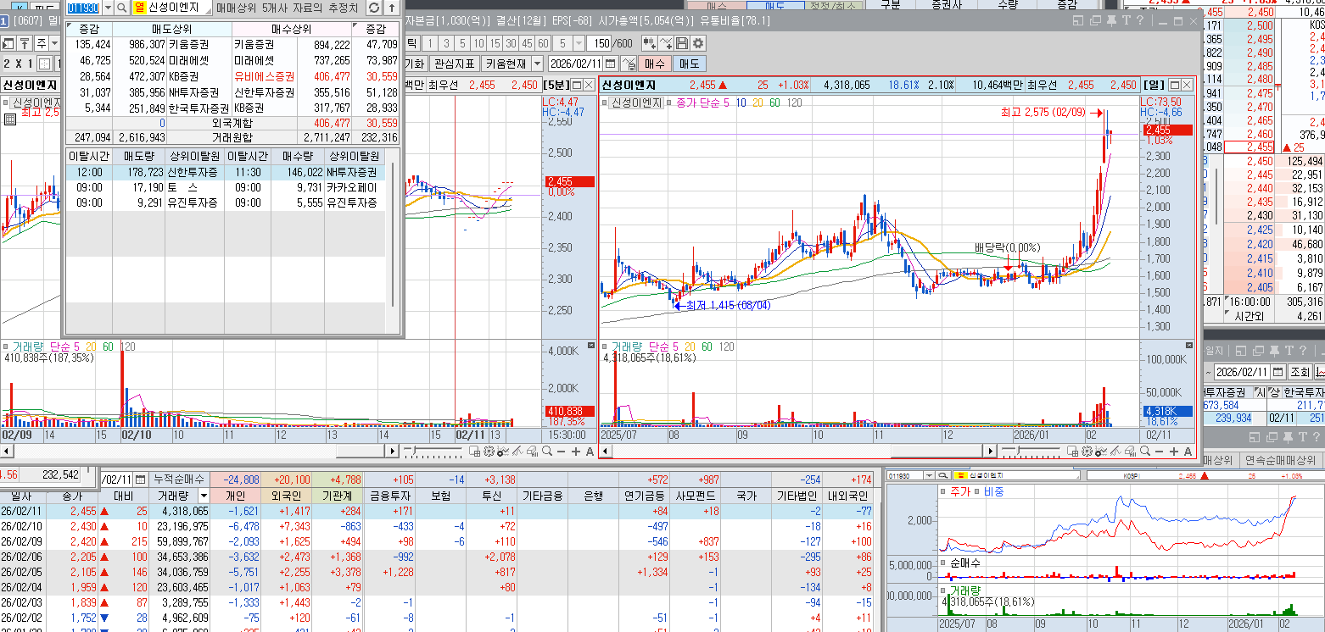
Task: Select the 45 interval button
Action: (528, 43)
